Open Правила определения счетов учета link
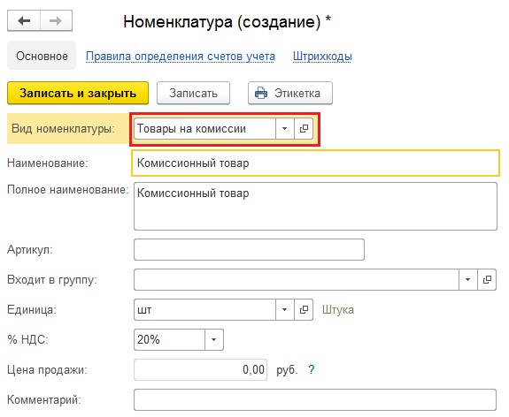This screenshot has height=417, width=509. click(x=181, y=56)
